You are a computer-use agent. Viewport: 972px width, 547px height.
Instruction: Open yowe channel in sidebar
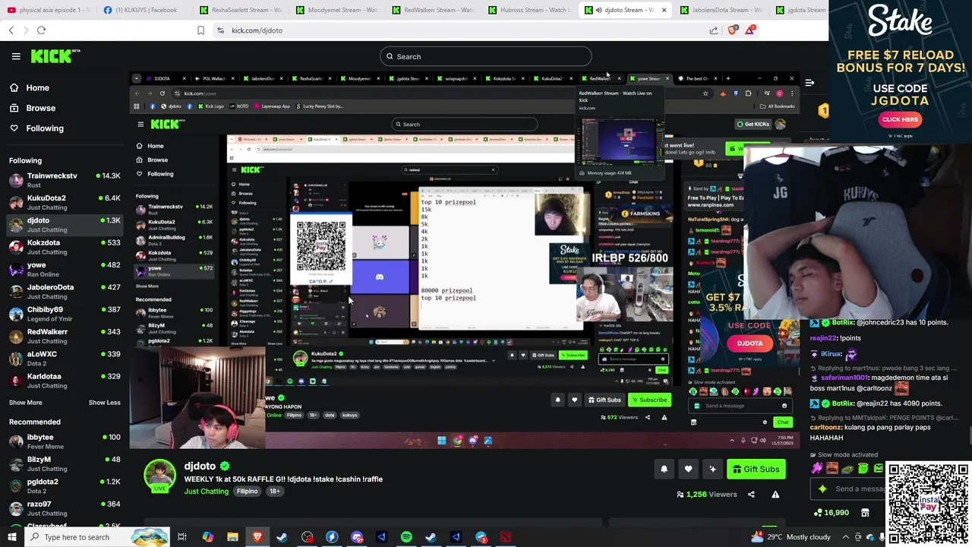[x=65, y=269]
